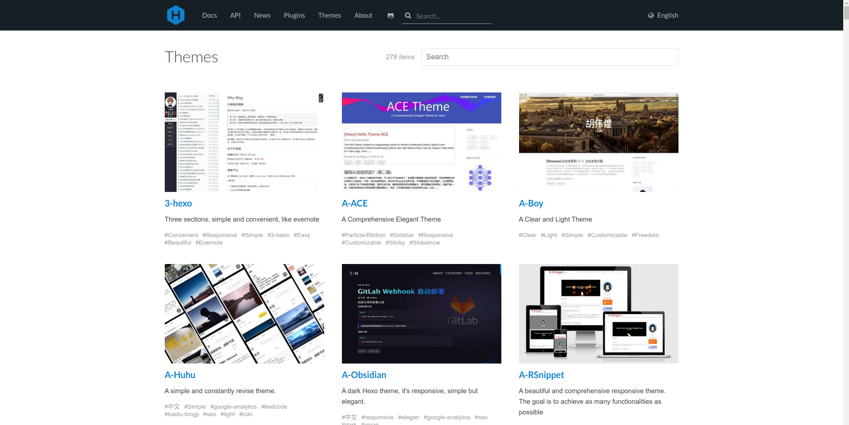Open the 3-hexo theme title link
This screenshot has width=849, height=425.
tap(178, 203)
